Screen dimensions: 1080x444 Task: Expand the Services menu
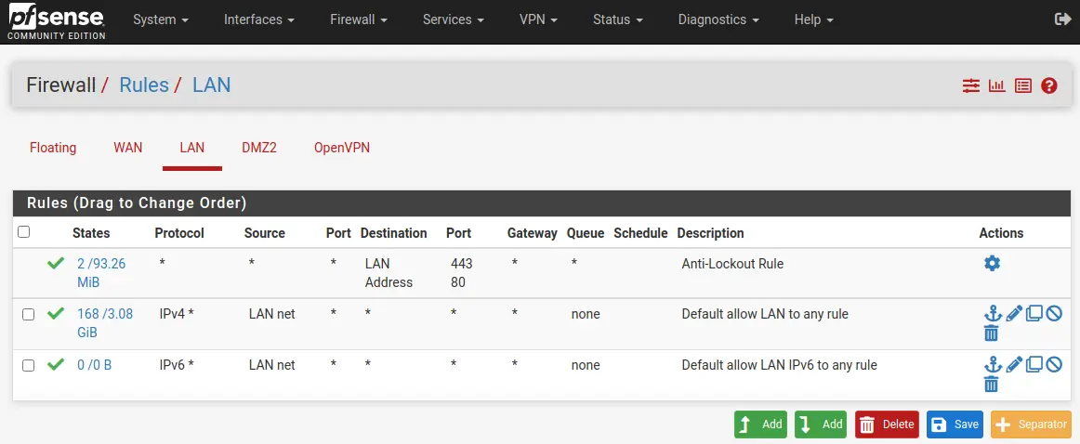click(x=454, y=20)
